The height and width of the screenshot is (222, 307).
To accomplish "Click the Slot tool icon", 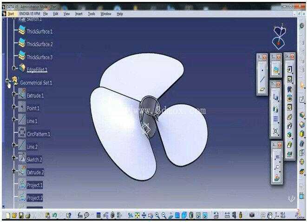I will pos(289,126).
